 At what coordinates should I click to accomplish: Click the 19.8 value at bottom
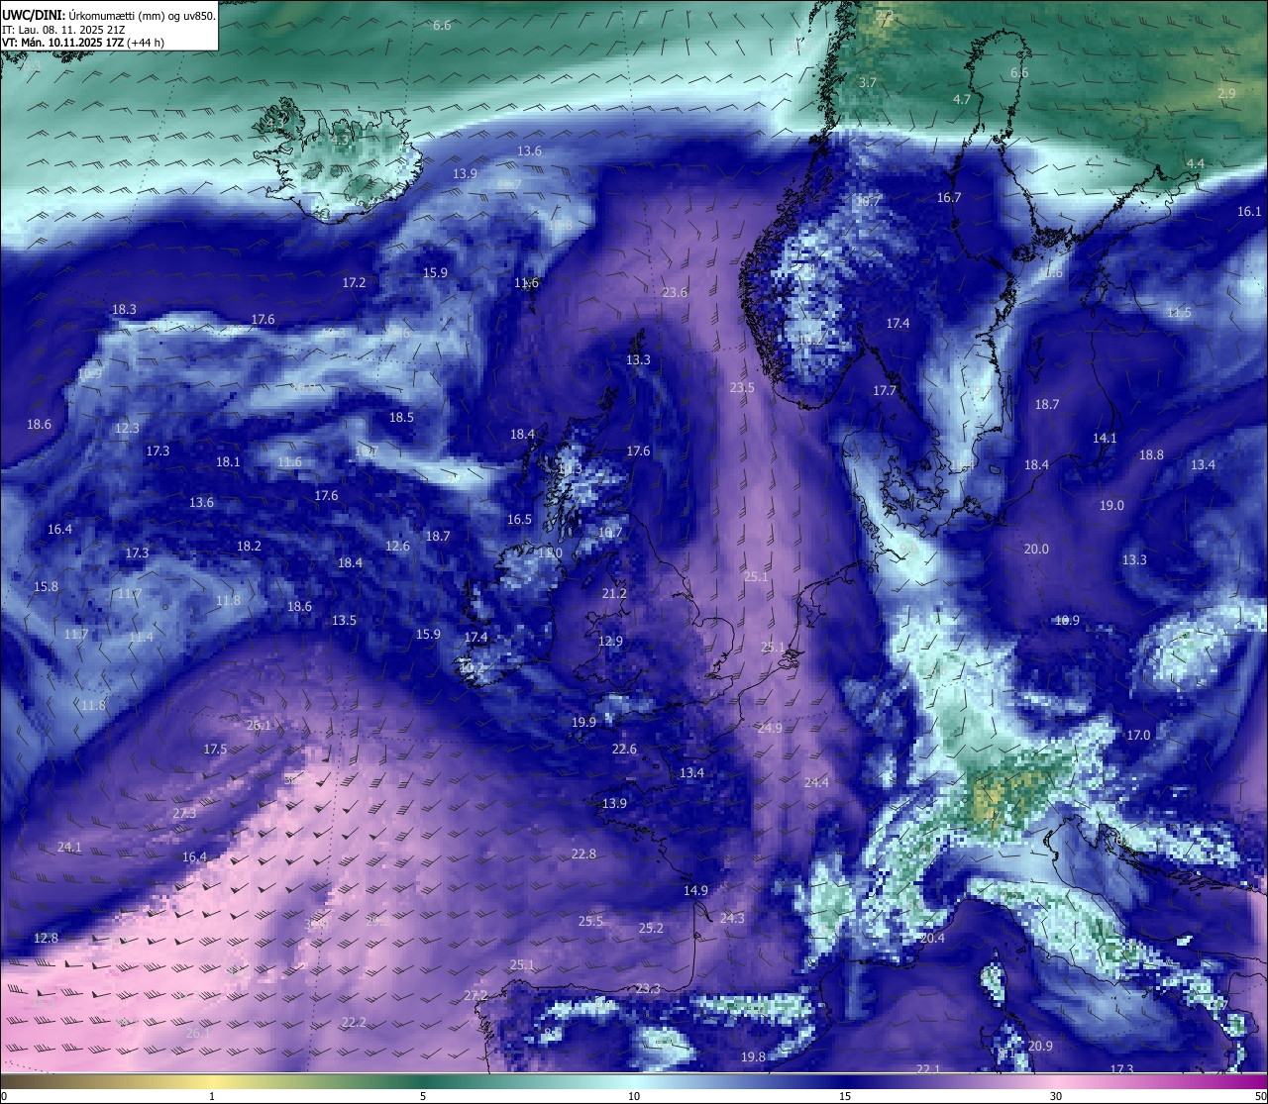coord(753,1056)
